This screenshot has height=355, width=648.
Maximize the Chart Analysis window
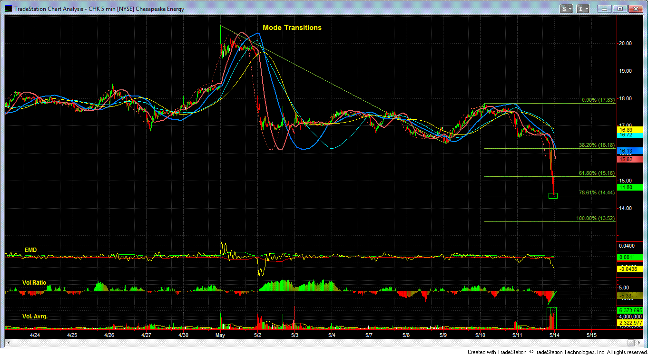tap(620, 9)
